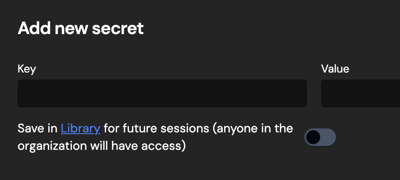400x180 pixels.
Task: Click the 'organization will have access' text
Action: point(101,146)
